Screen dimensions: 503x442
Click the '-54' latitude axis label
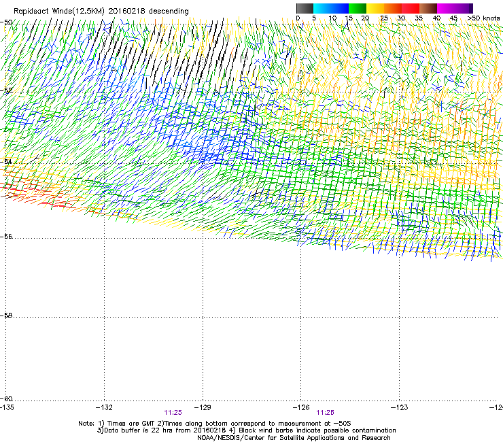[x=6, y=161]
